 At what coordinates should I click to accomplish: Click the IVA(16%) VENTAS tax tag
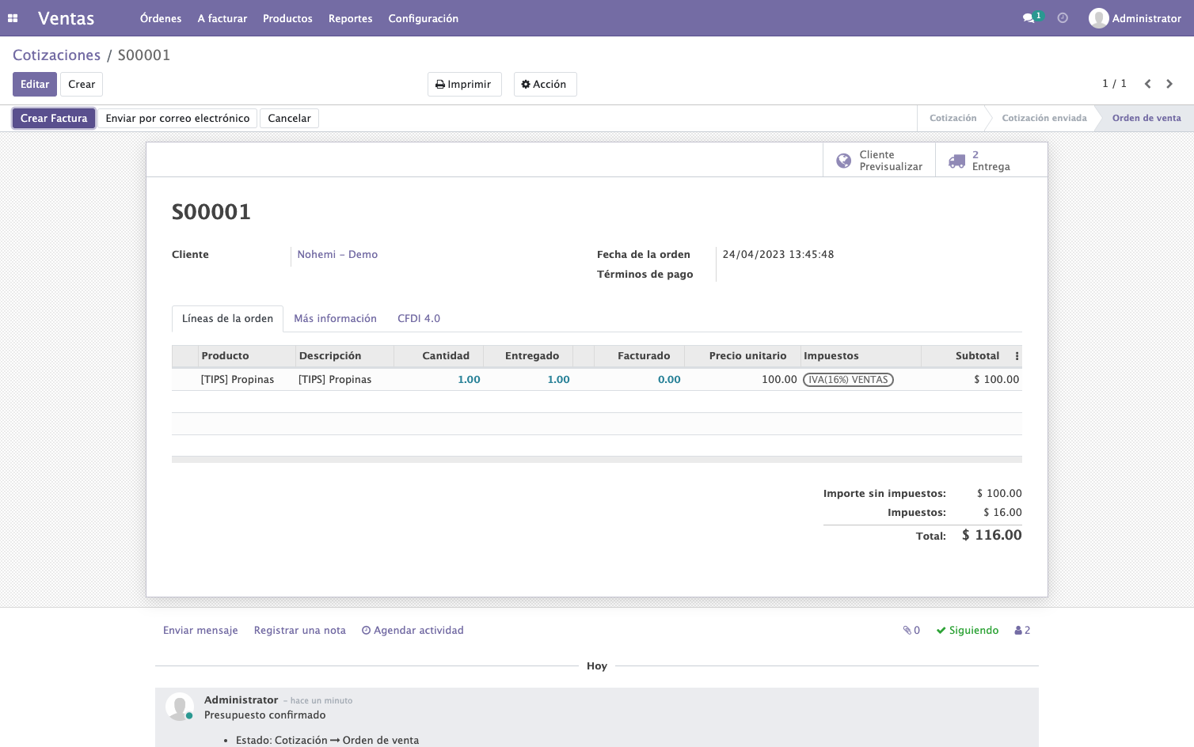click(x=848, y=380)
